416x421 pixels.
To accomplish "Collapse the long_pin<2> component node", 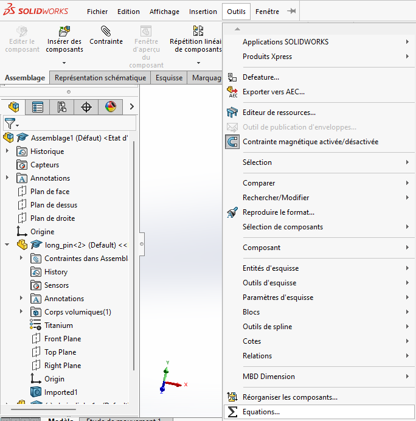I will point(7,245).
